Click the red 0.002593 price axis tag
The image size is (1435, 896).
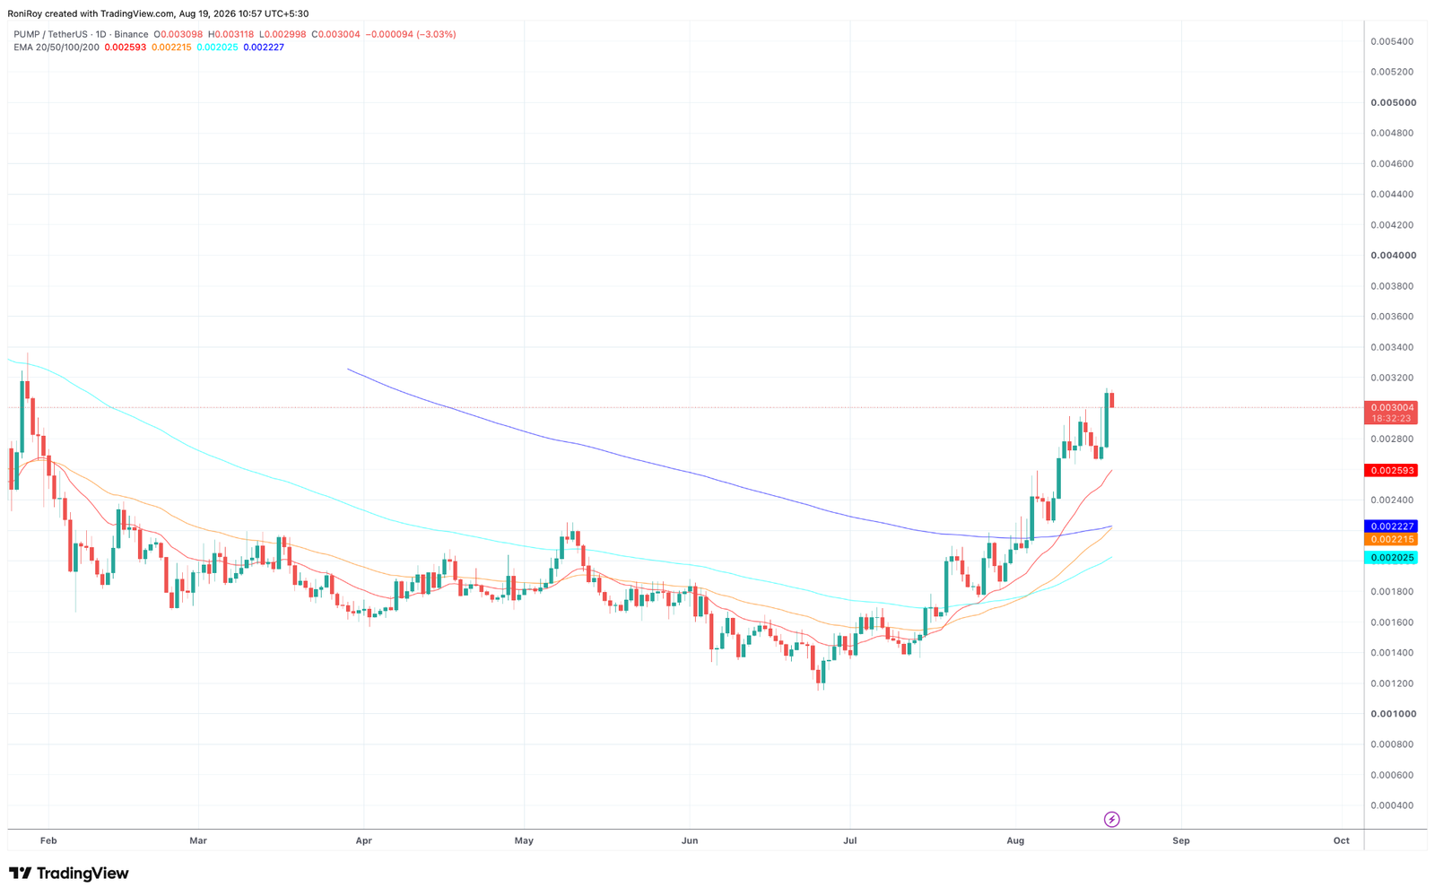[x=1391, y=470]
